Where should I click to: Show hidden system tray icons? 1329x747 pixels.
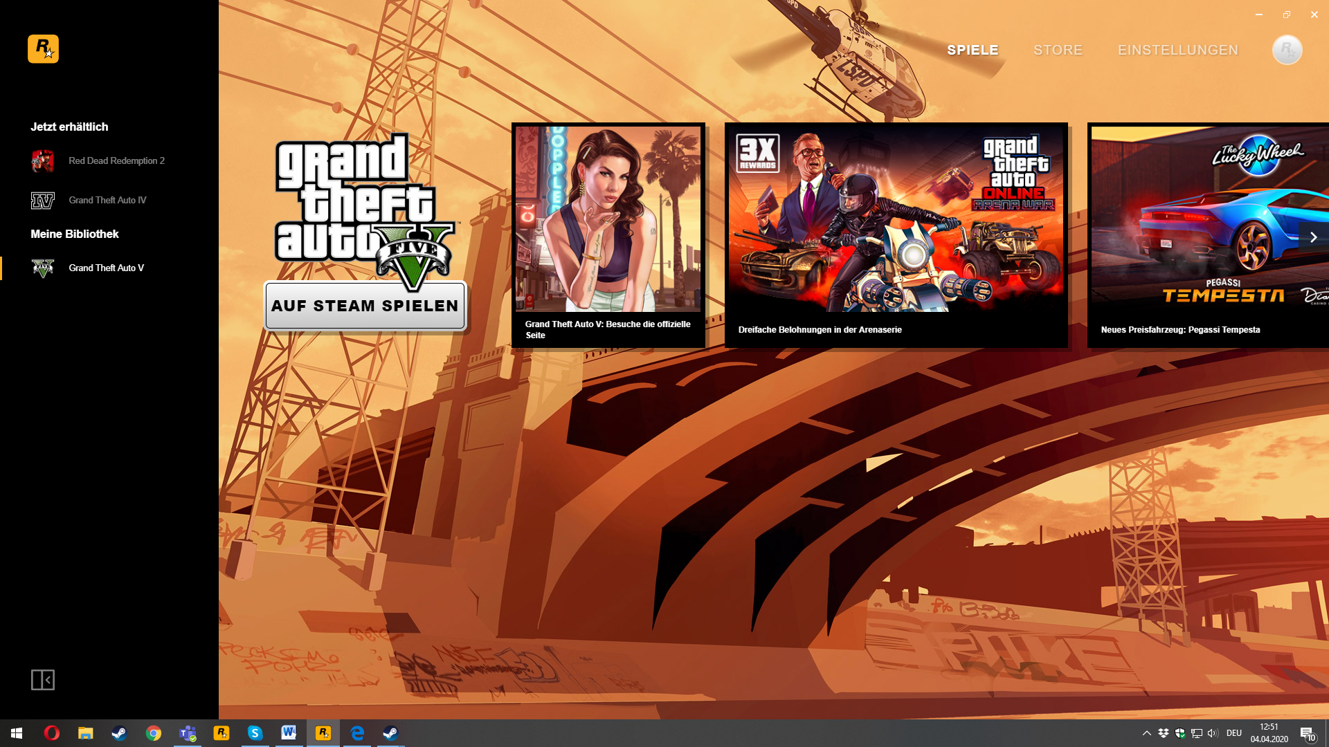click(x=1146, y=733)
